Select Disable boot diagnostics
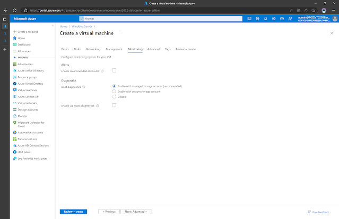 click(114, 97)
